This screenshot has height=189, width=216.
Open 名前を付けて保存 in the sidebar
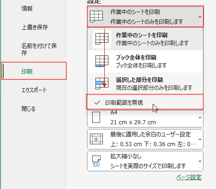[x=39, y=49]
